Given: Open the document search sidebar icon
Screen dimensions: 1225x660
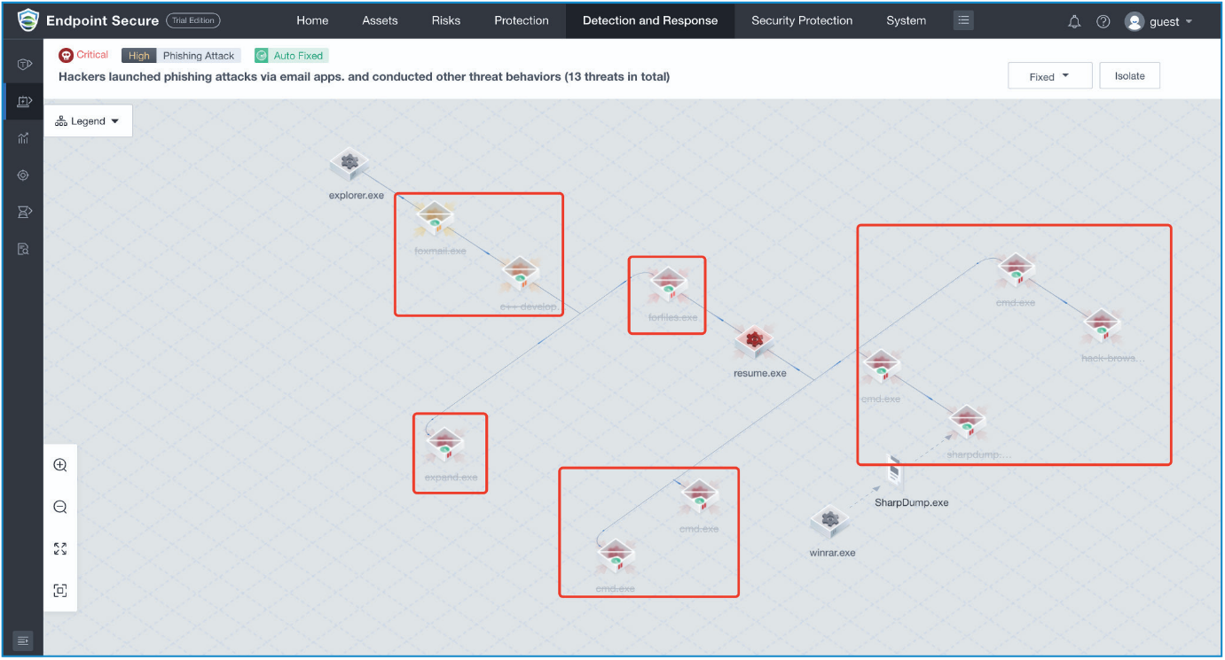Looking at the screenshot, I should pos(24,249).
